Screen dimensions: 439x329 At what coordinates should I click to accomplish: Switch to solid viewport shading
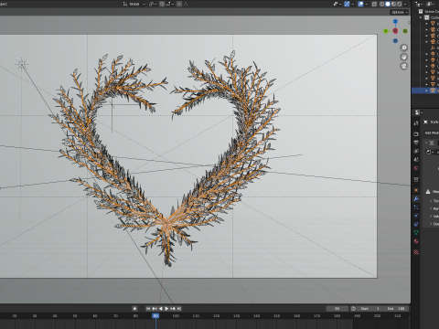pyautogui.click(x=388, y=4)
